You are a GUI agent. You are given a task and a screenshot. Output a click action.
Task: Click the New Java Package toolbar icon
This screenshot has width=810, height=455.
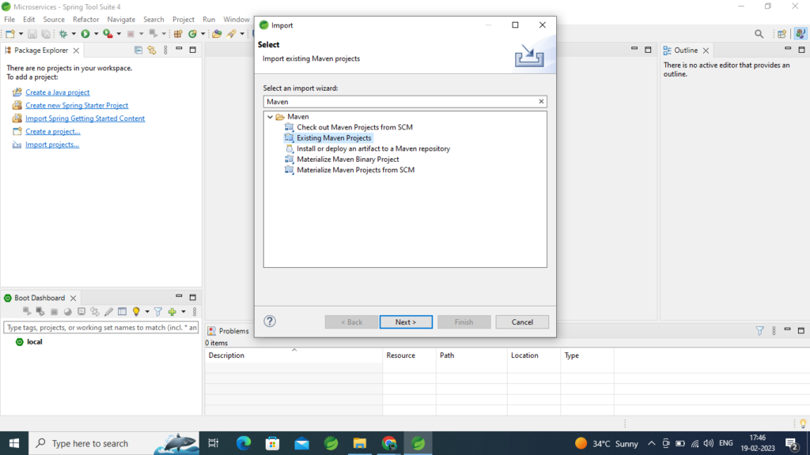[x=178, y=34]
